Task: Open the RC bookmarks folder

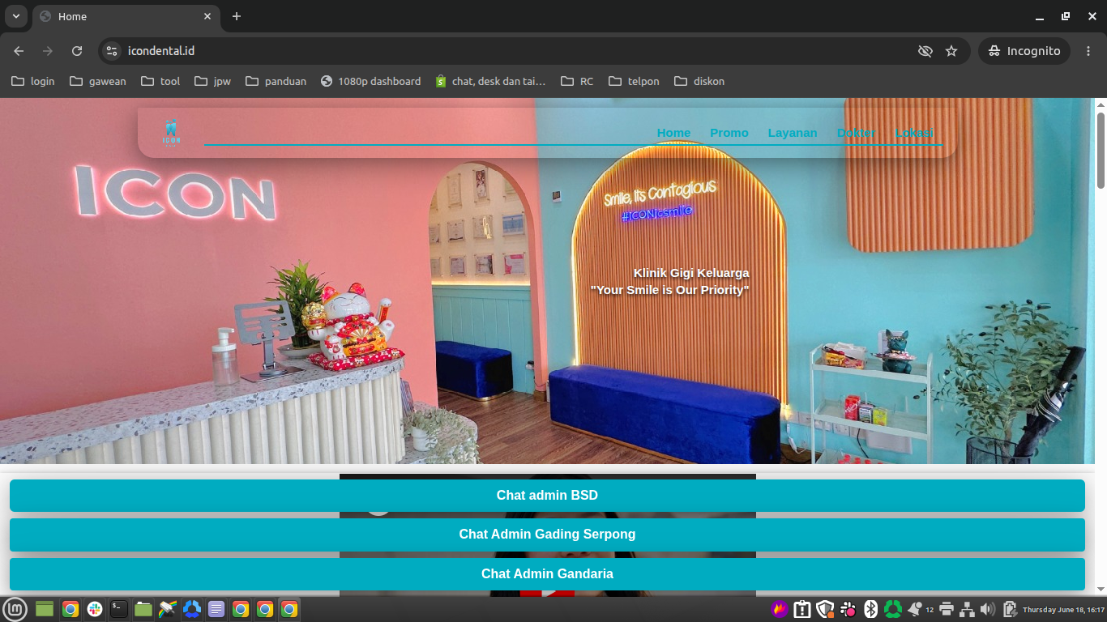Action: click(576, 81)
